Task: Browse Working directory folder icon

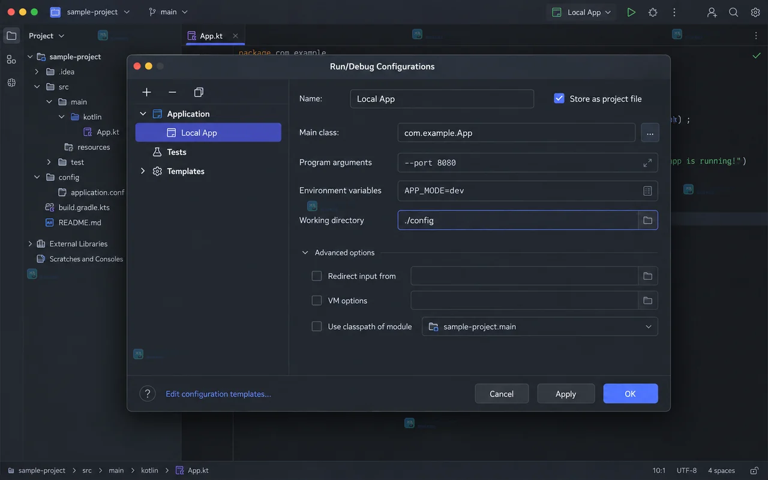Action: [647, 221]
